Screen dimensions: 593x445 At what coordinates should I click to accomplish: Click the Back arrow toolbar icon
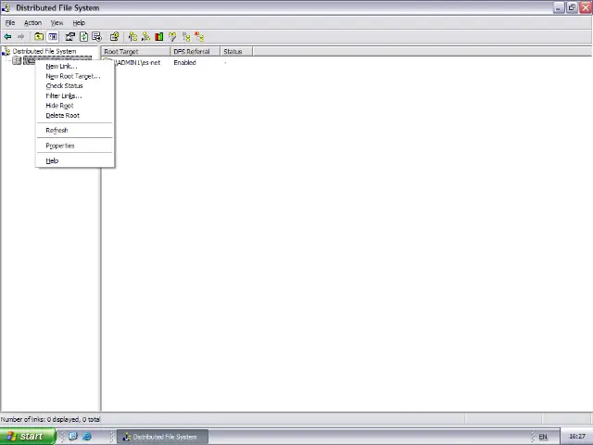click(x=7, y=37)
